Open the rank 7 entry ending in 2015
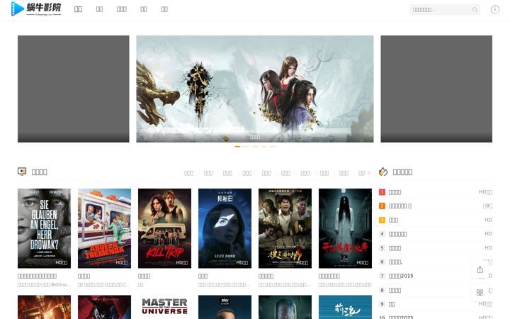This screenshot has height=319, width=510. (401, 276)
